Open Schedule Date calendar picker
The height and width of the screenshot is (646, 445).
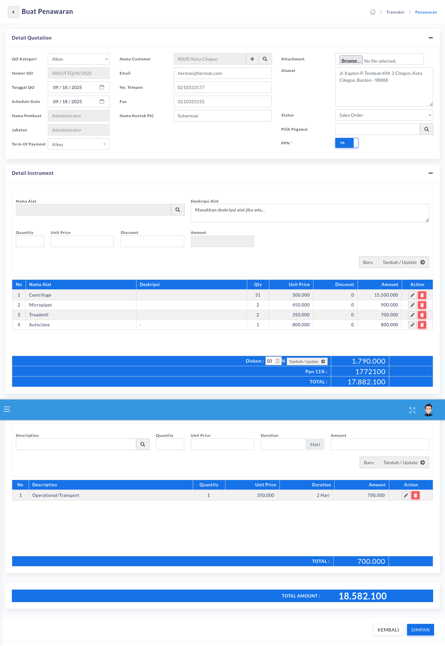(x=102, y=102)
